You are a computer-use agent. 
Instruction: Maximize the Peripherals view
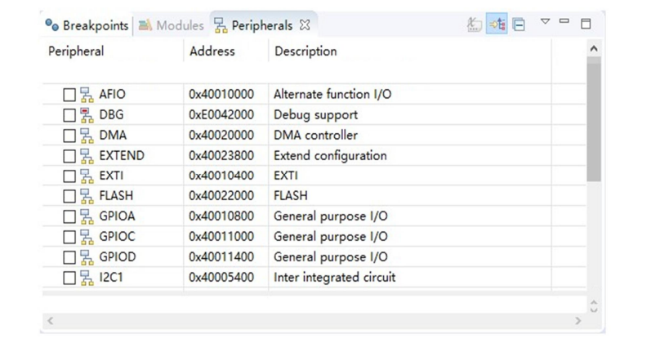(586, 24)
